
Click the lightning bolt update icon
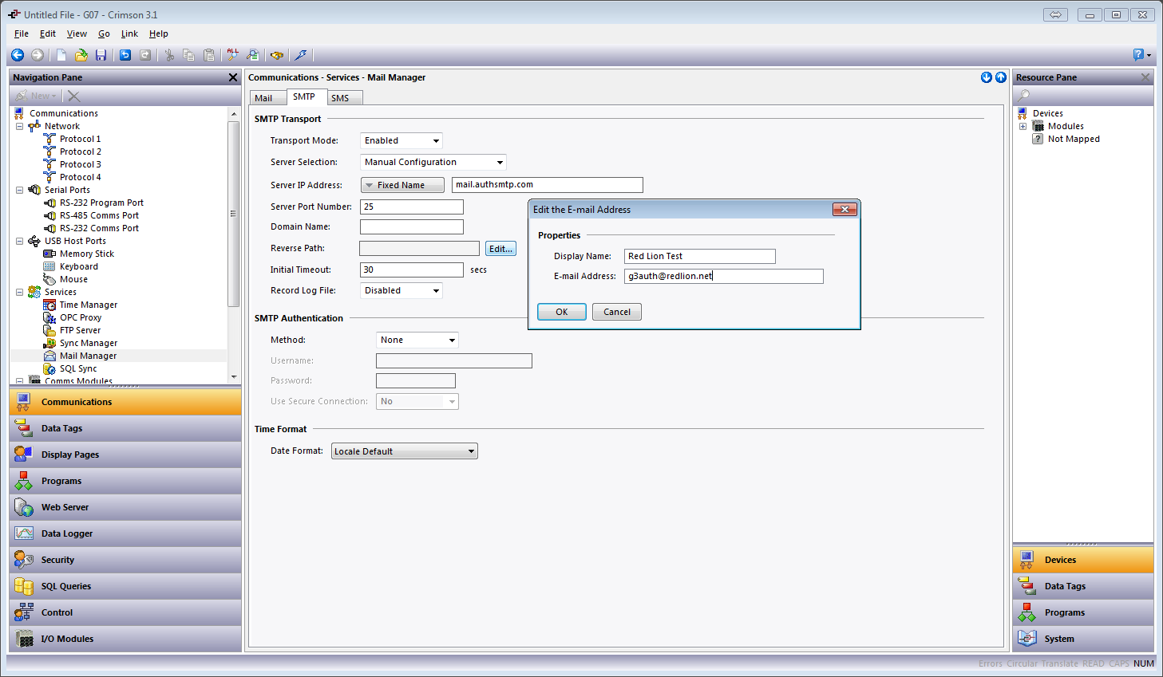[x=301, y=55]
